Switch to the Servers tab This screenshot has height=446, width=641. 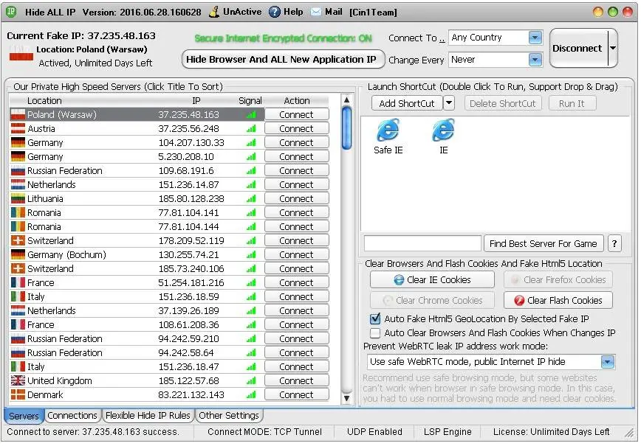coord(24,416)
